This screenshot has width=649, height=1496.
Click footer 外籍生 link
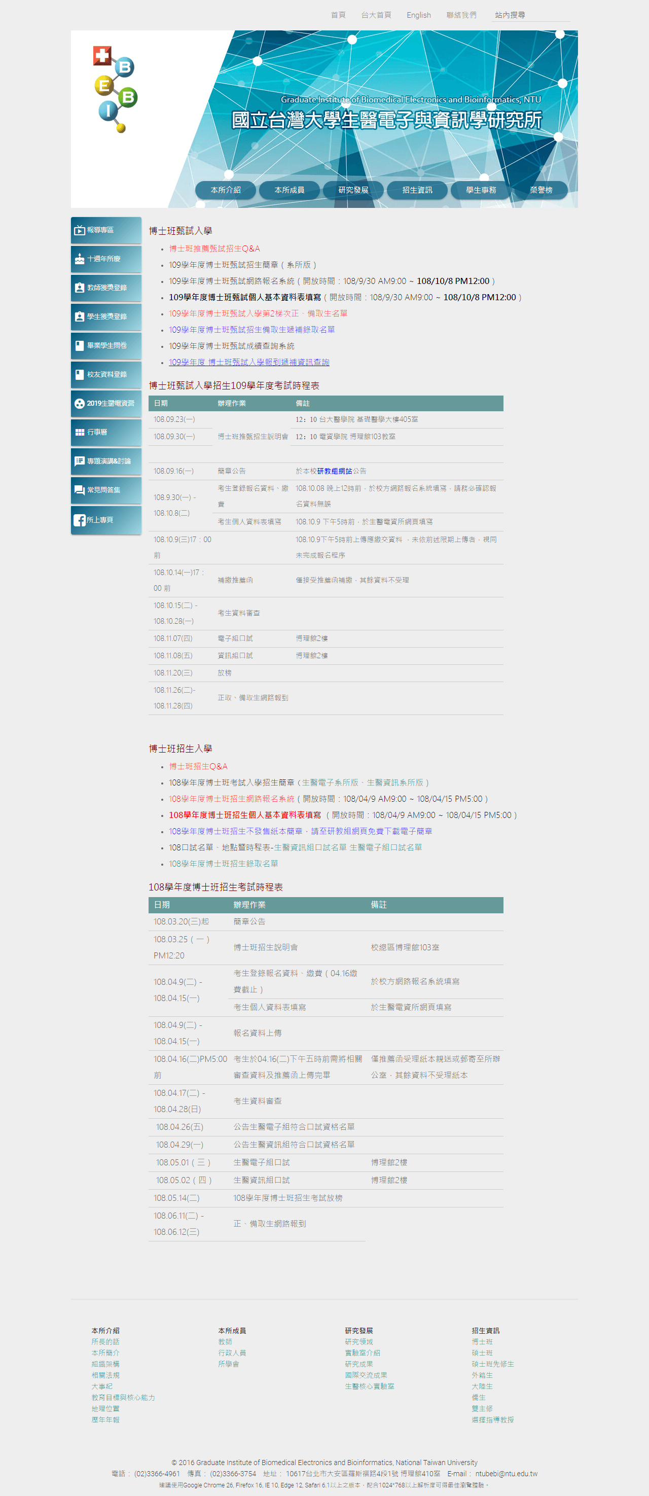coord(482,1375)
